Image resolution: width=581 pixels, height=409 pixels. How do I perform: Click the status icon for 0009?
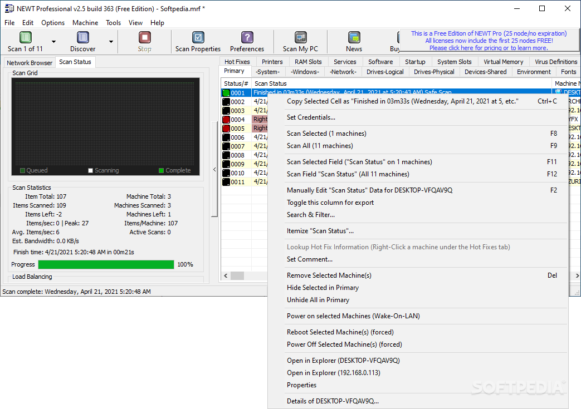tap(226, 164)
